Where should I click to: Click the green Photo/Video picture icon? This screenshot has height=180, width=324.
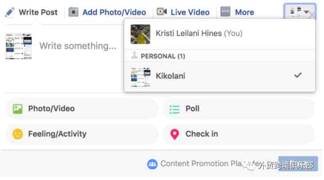(18, 109)
